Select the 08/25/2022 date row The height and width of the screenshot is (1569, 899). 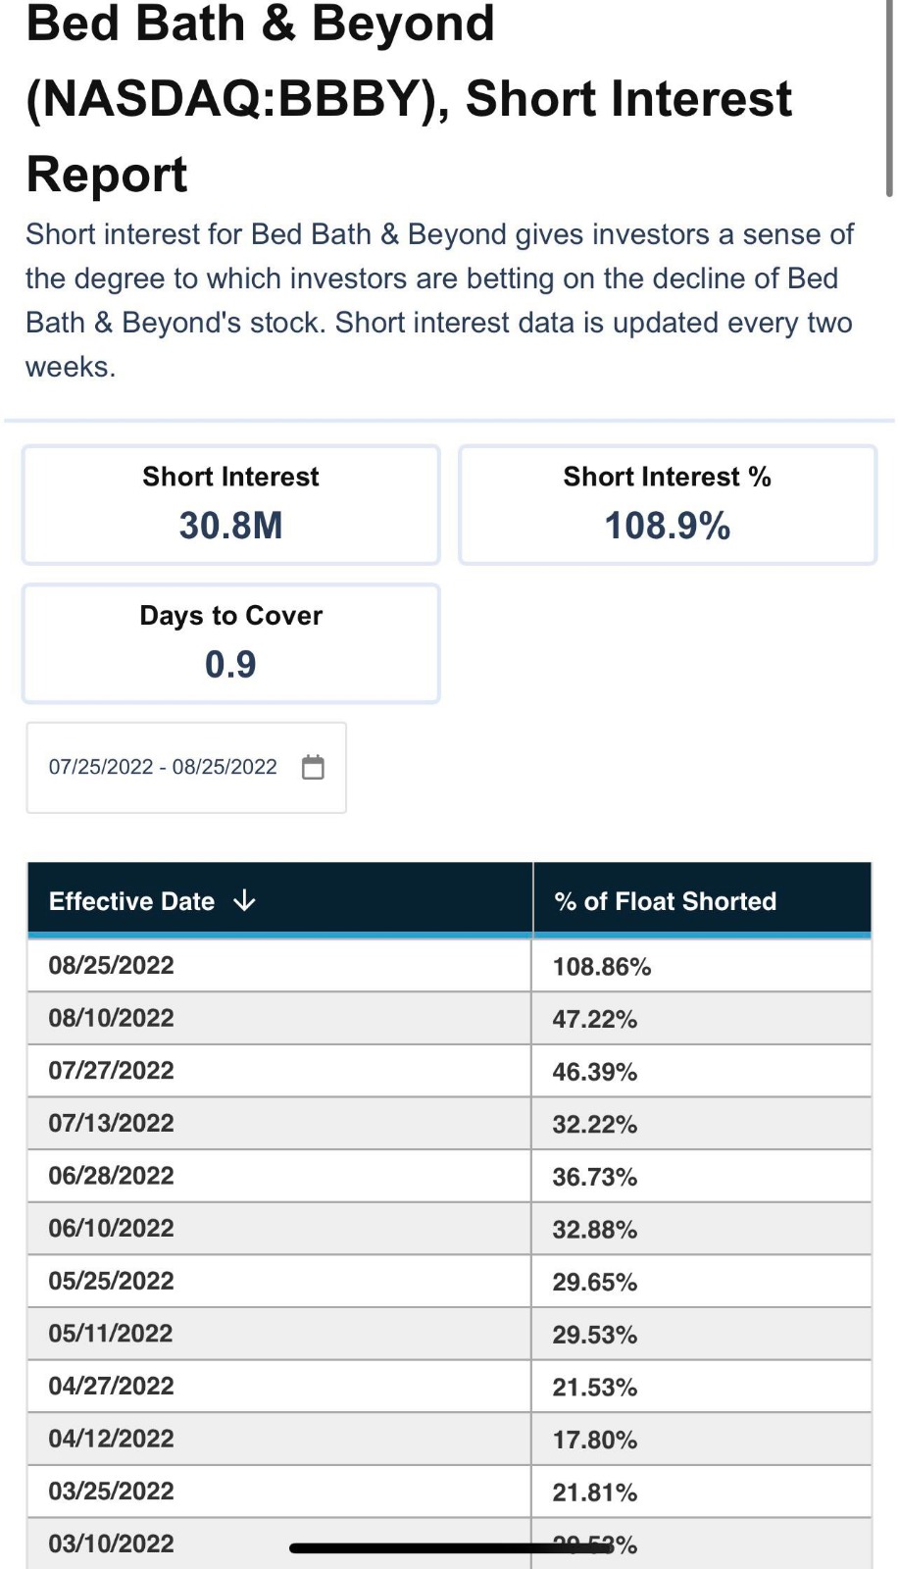coord(112,965)
